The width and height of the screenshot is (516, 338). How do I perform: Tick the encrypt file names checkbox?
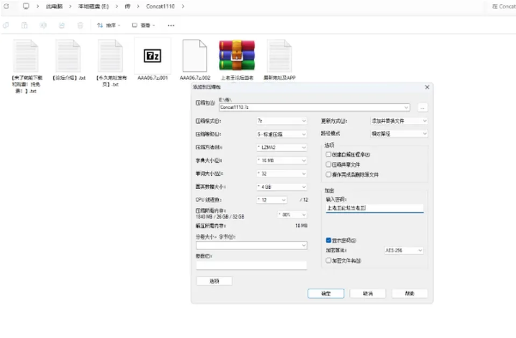pyautogui.click(x=328, y=260)
